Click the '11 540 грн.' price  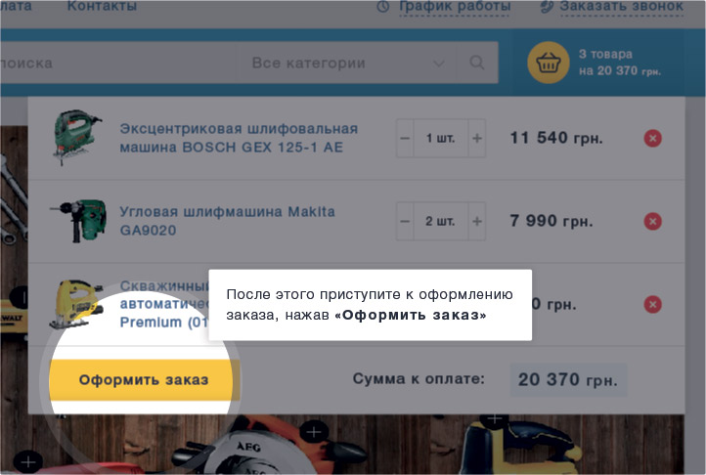click(556, 138)
